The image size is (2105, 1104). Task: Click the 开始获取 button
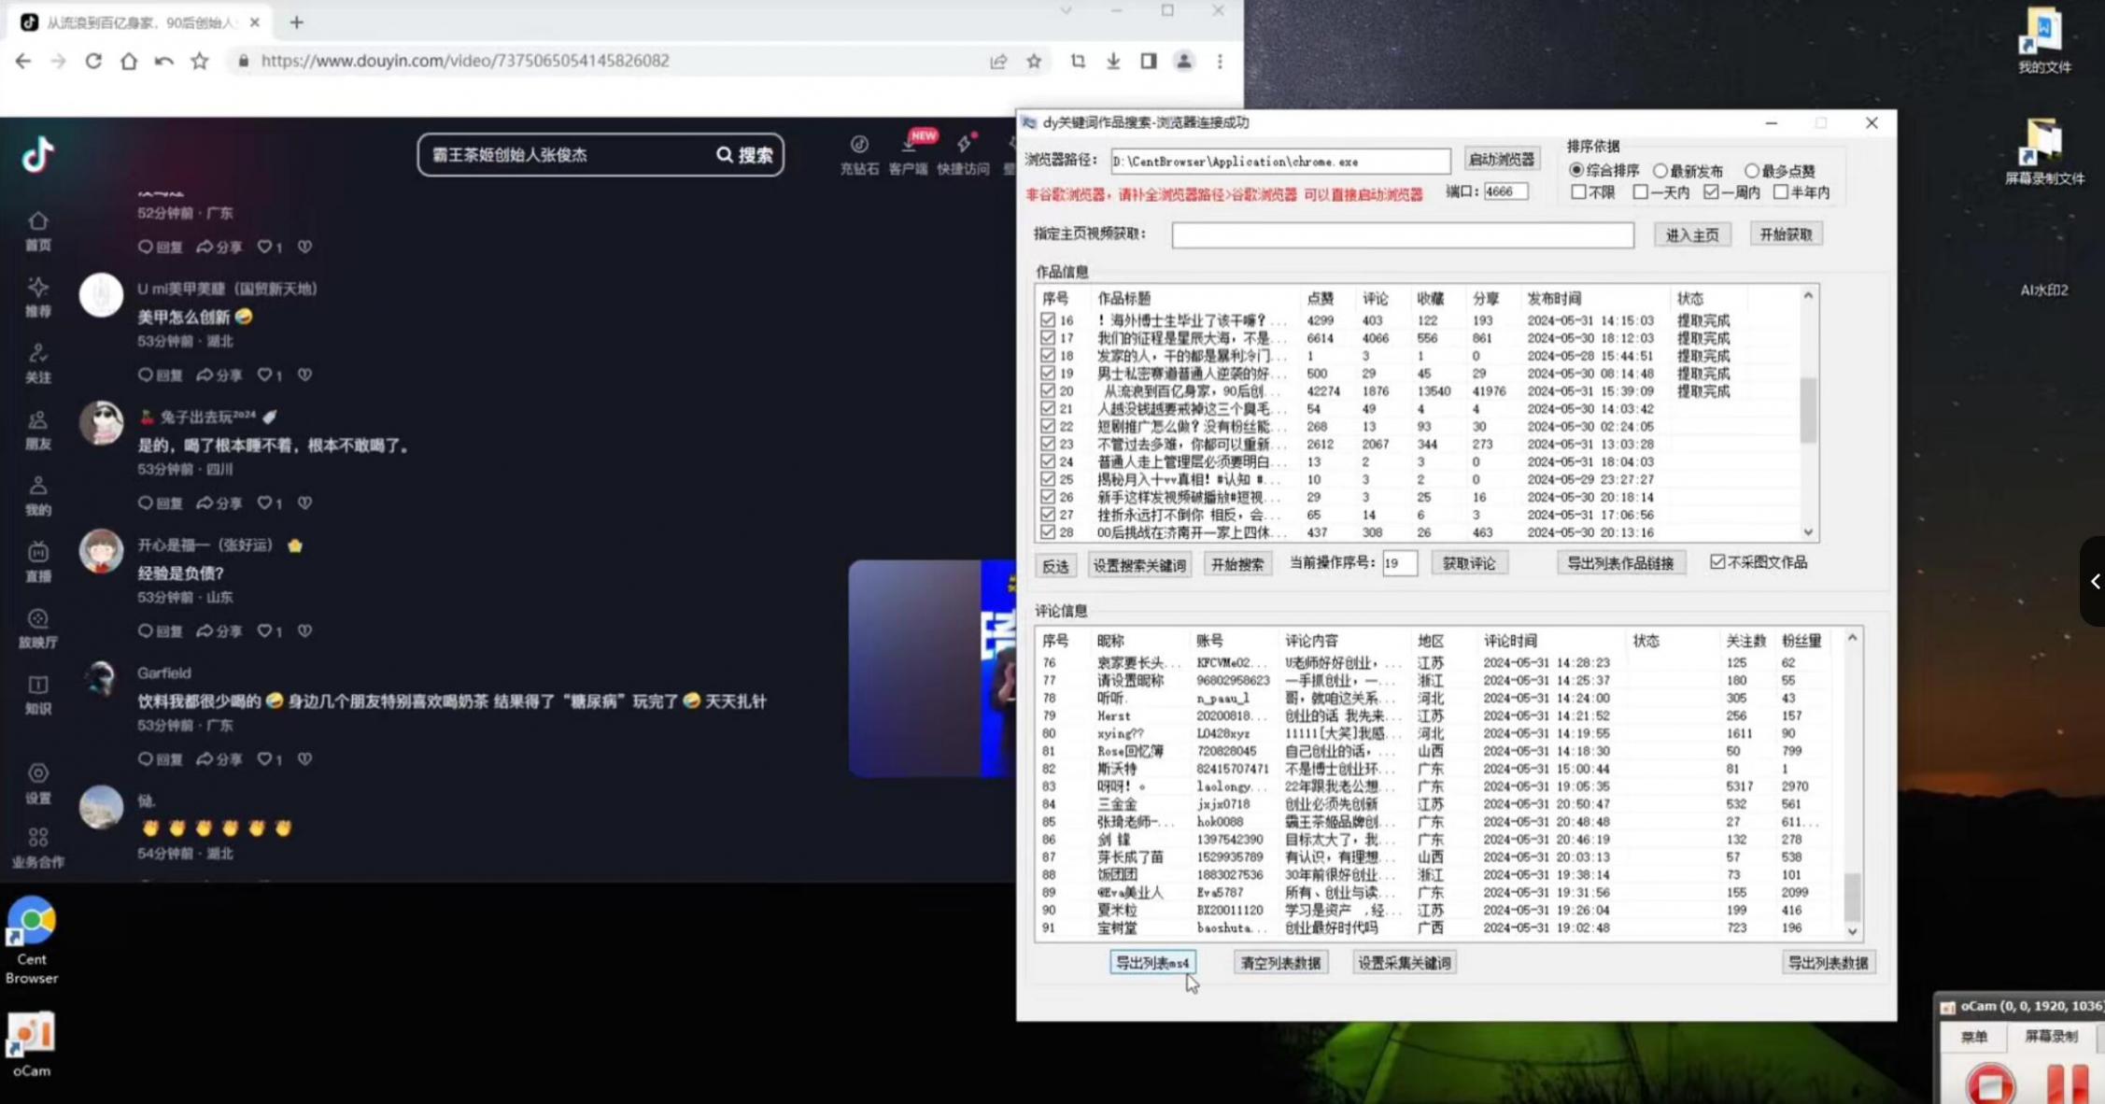click(1786, 234)
